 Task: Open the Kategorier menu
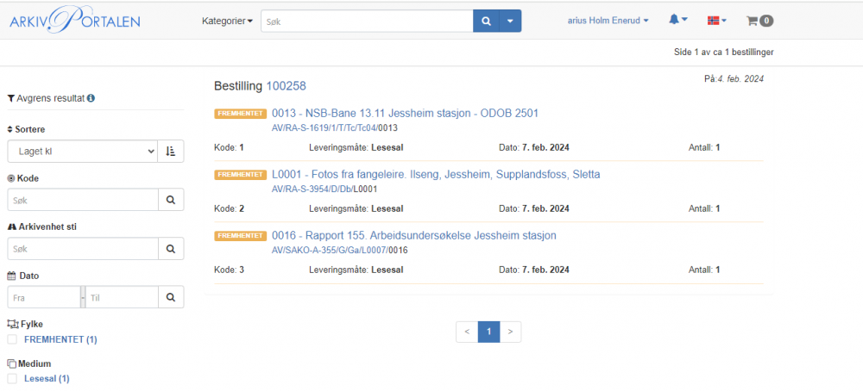click(x=227, y=21)
